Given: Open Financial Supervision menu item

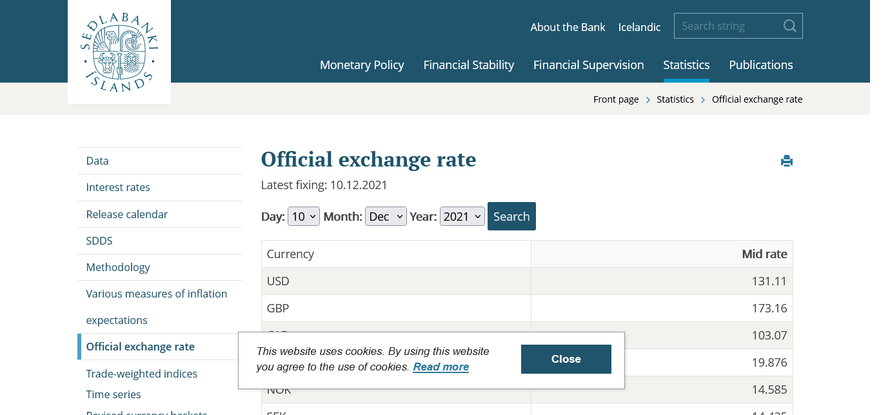Looking at the screenshot, I should [588, 65].
